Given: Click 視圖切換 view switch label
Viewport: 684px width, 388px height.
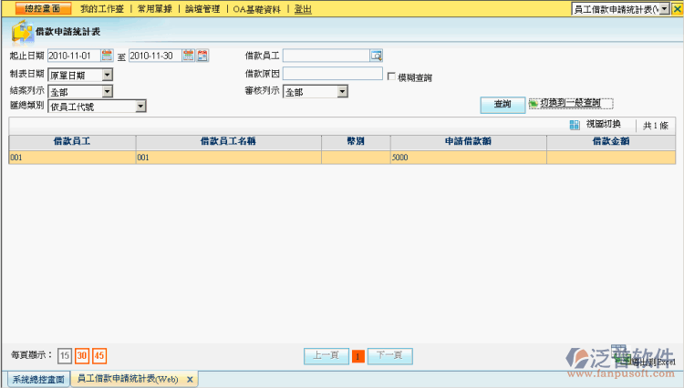Looking at the screenshot, I should 604,125.
